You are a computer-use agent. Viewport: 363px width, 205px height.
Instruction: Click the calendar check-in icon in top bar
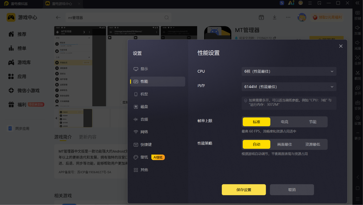point(261,17)
